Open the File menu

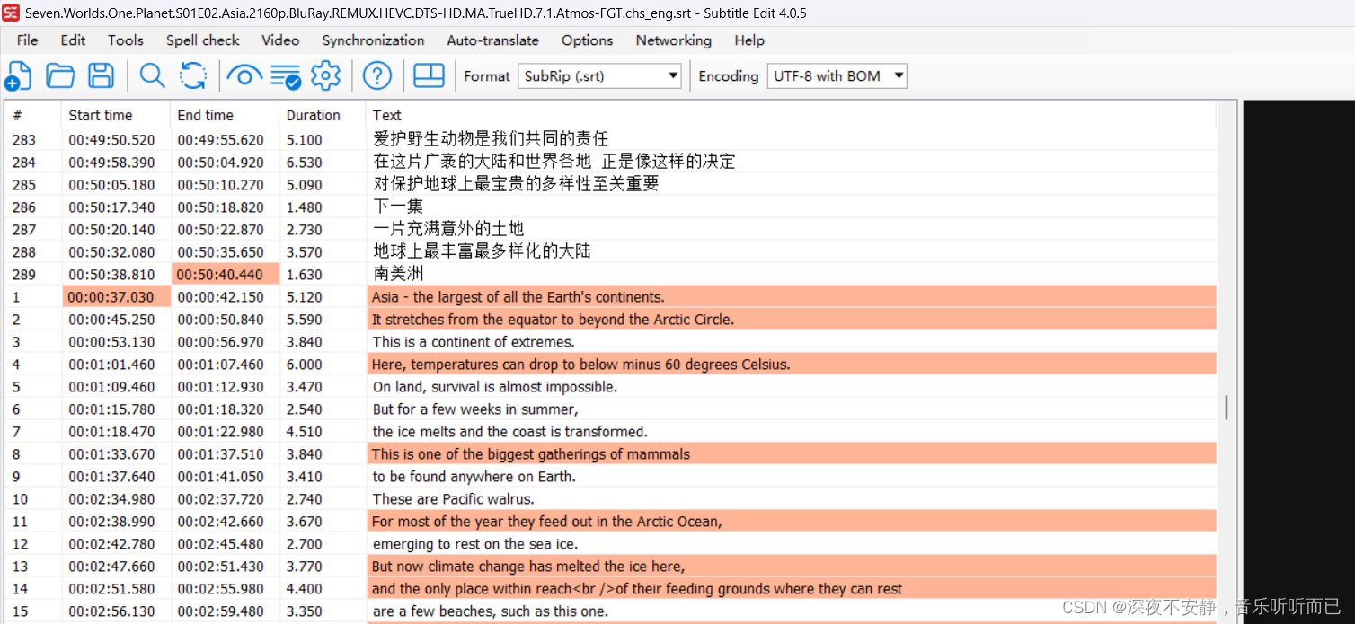click(28, 40)
